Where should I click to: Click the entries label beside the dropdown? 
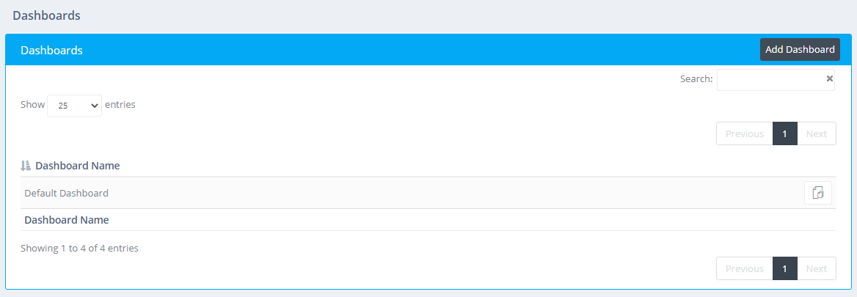coord(120,104)
